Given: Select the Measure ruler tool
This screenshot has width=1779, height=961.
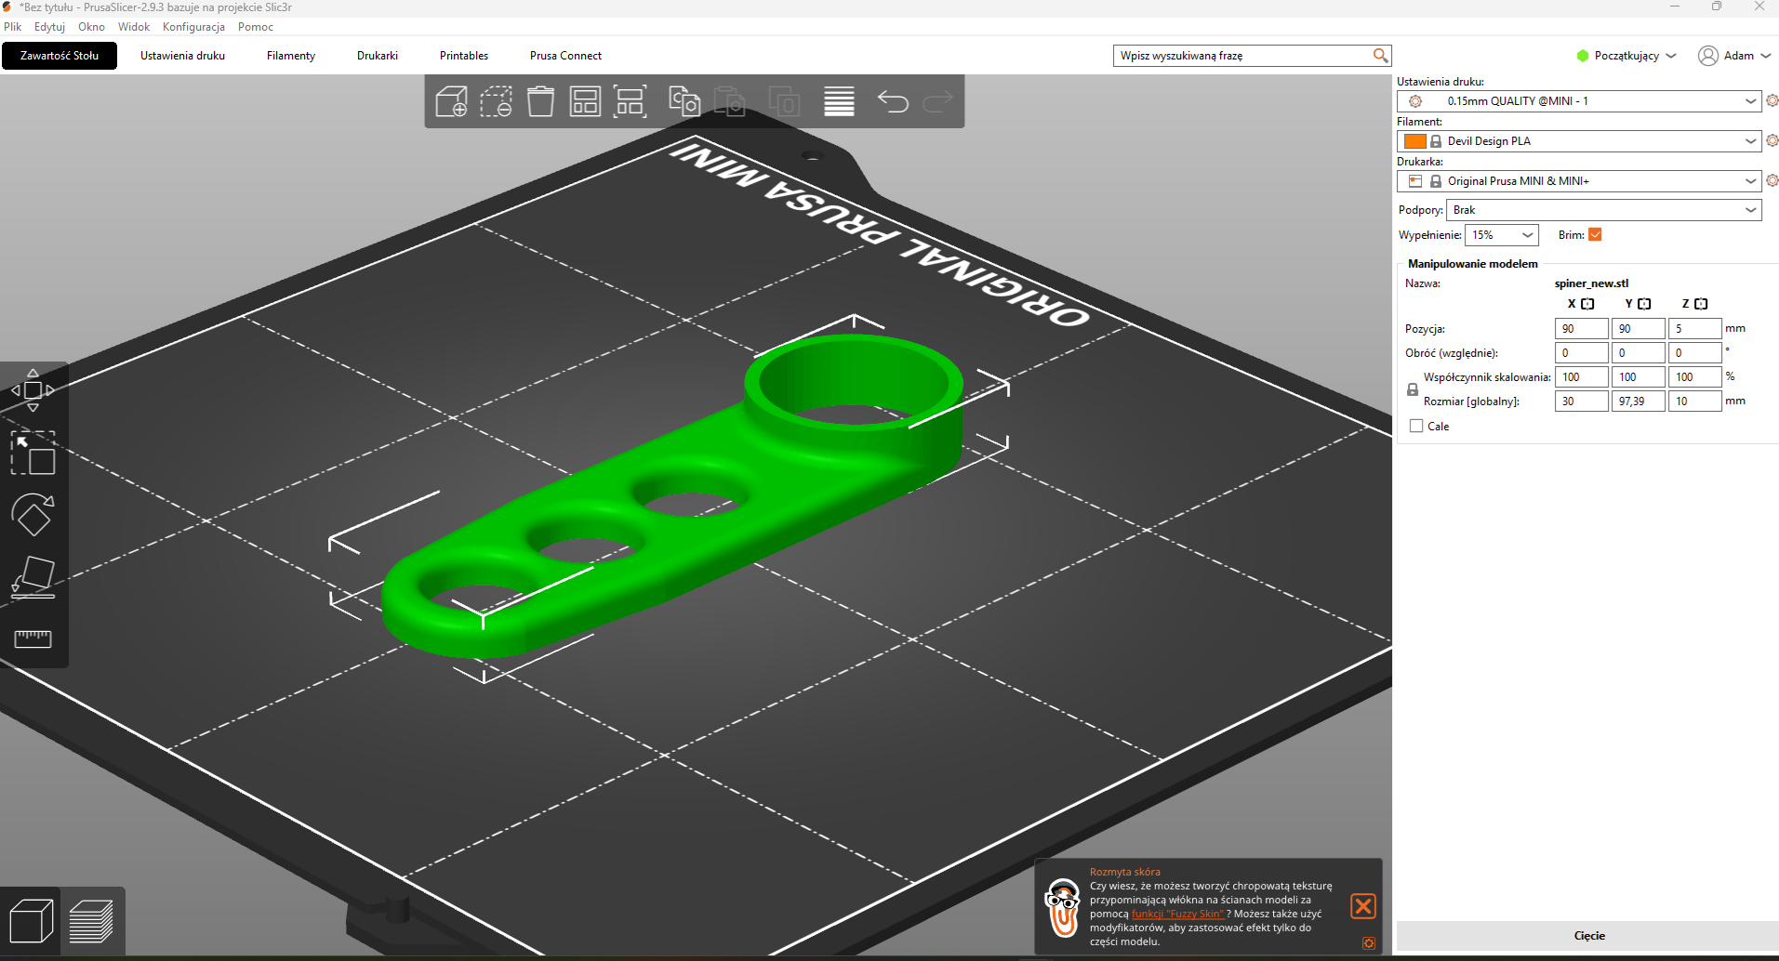Looking at the screenshot, I should (x=33, y=638).
